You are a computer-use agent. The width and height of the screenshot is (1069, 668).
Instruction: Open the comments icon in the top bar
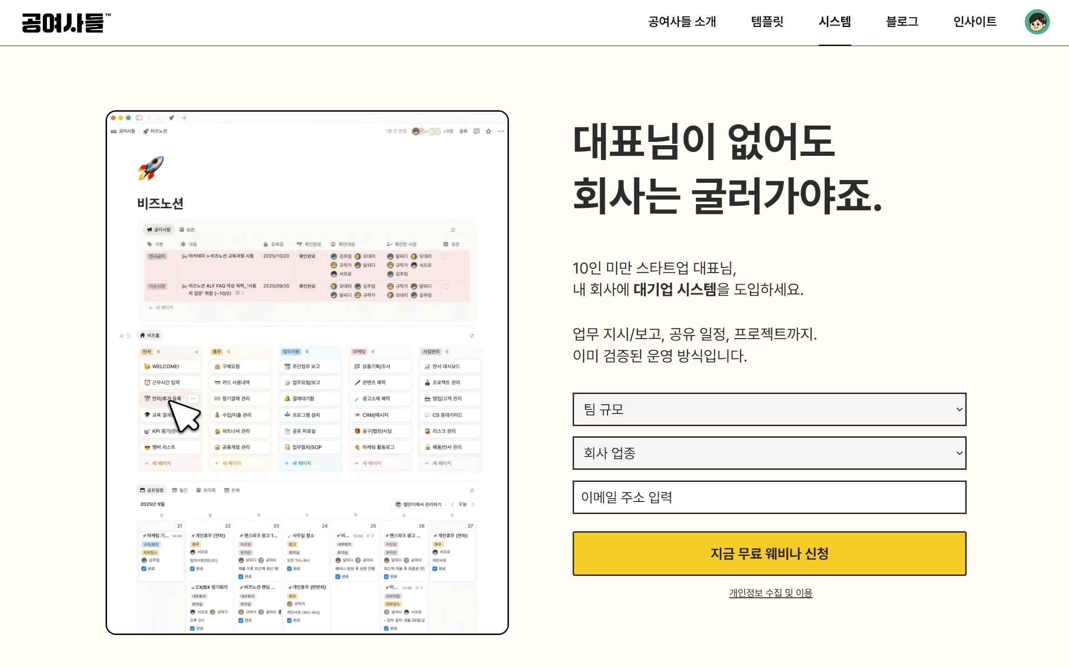point(476,132)
